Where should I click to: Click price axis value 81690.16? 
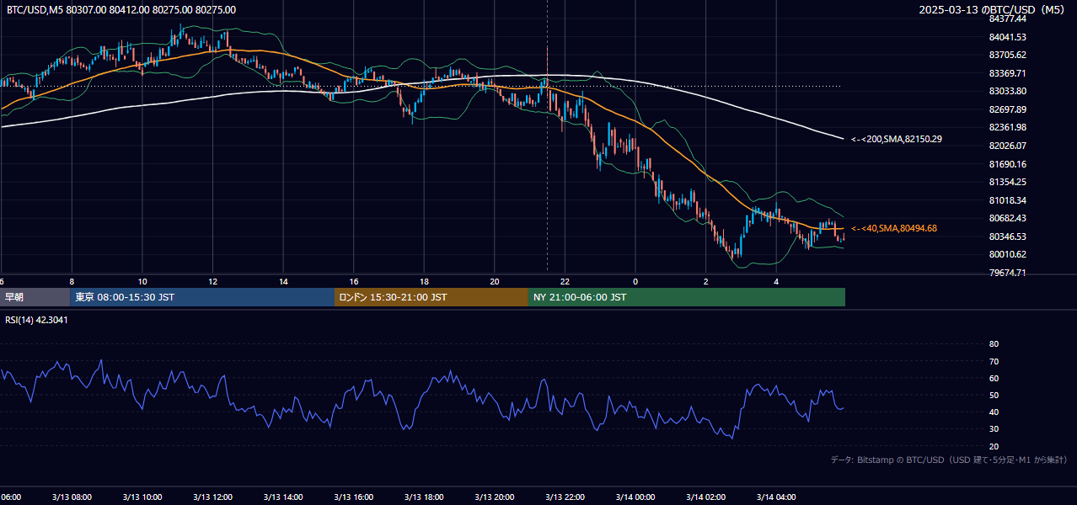pos(1007,164)
